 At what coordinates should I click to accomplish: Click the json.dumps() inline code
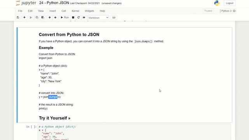tap(144, 41)
